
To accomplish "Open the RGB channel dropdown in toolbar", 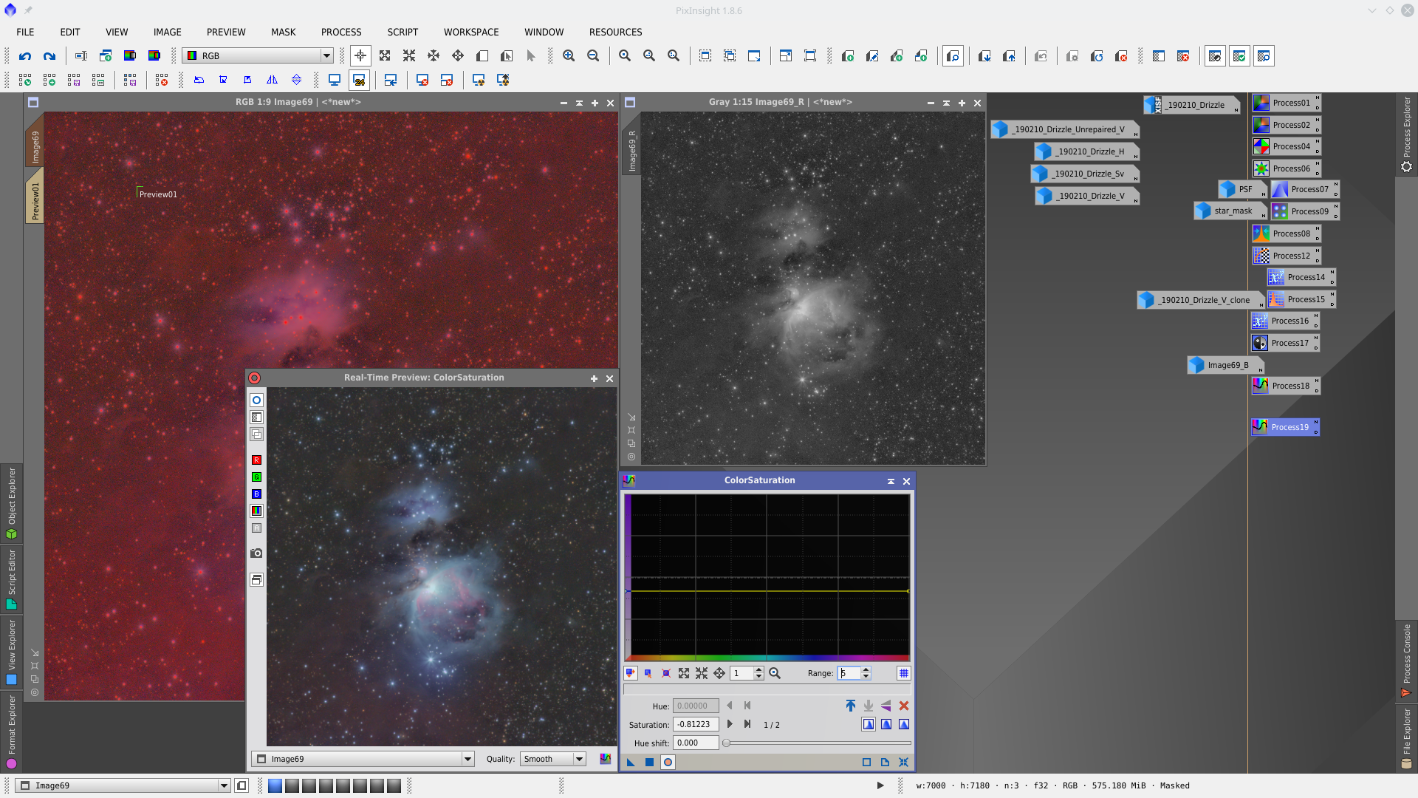I will tap(326, 56).
